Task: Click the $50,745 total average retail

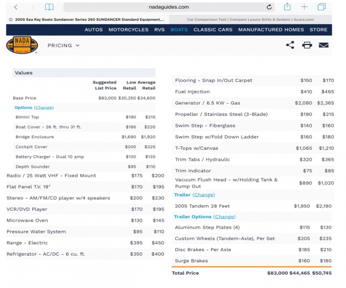Action: click(x=322, y=273)
